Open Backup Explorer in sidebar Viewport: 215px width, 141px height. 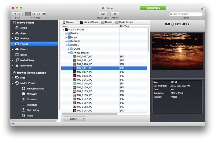pos(35,89)
